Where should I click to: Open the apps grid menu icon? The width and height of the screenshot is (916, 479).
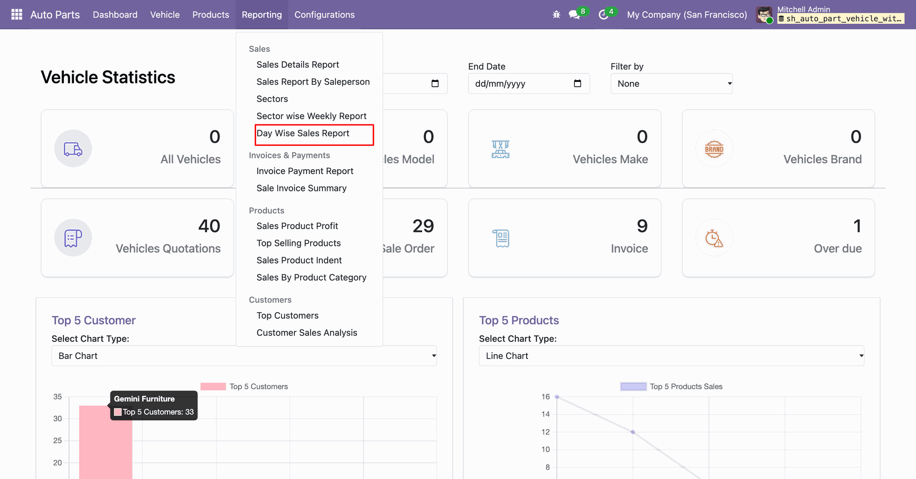[x=17, y=15]
